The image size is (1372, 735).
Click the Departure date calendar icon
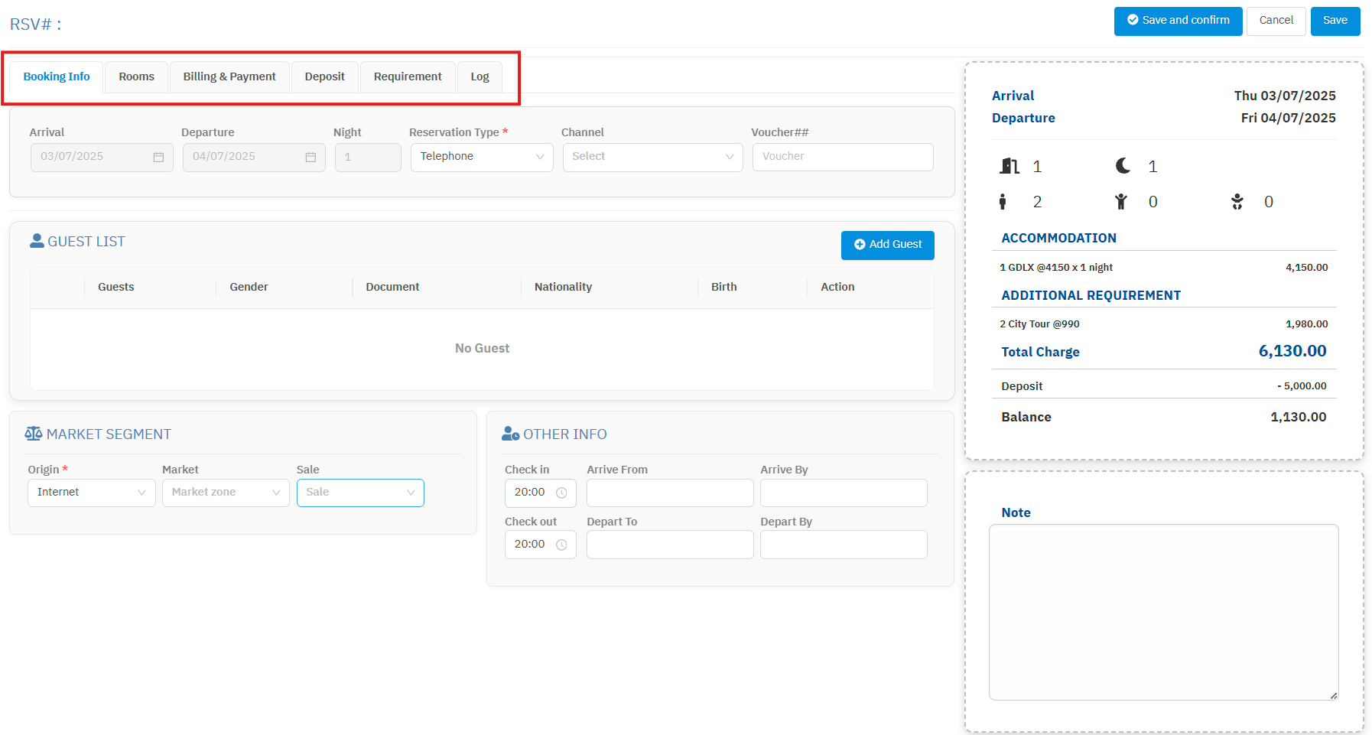point(310,157)
